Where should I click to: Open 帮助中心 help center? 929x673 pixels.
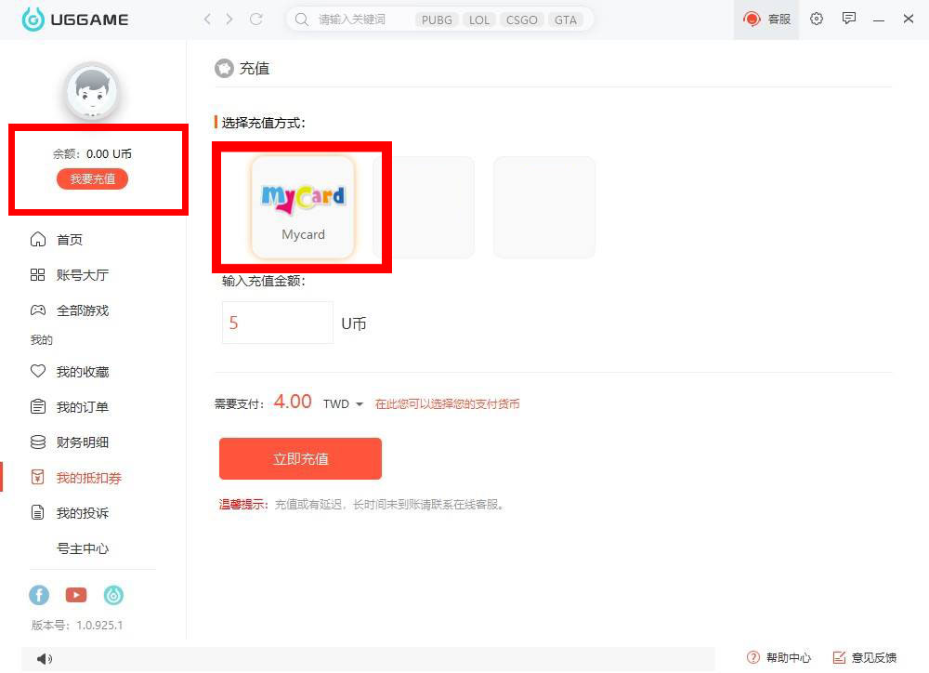(x=779, y=657)
